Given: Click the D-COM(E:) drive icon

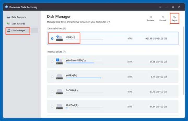Looking at the screenshot, I should 59,92.
